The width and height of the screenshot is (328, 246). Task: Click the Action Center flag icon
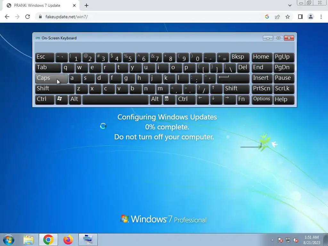coord(280,240)
